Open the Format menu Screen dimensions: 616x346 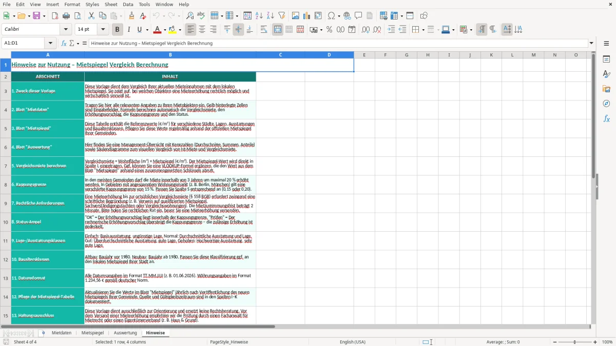(x=72, y=4)
